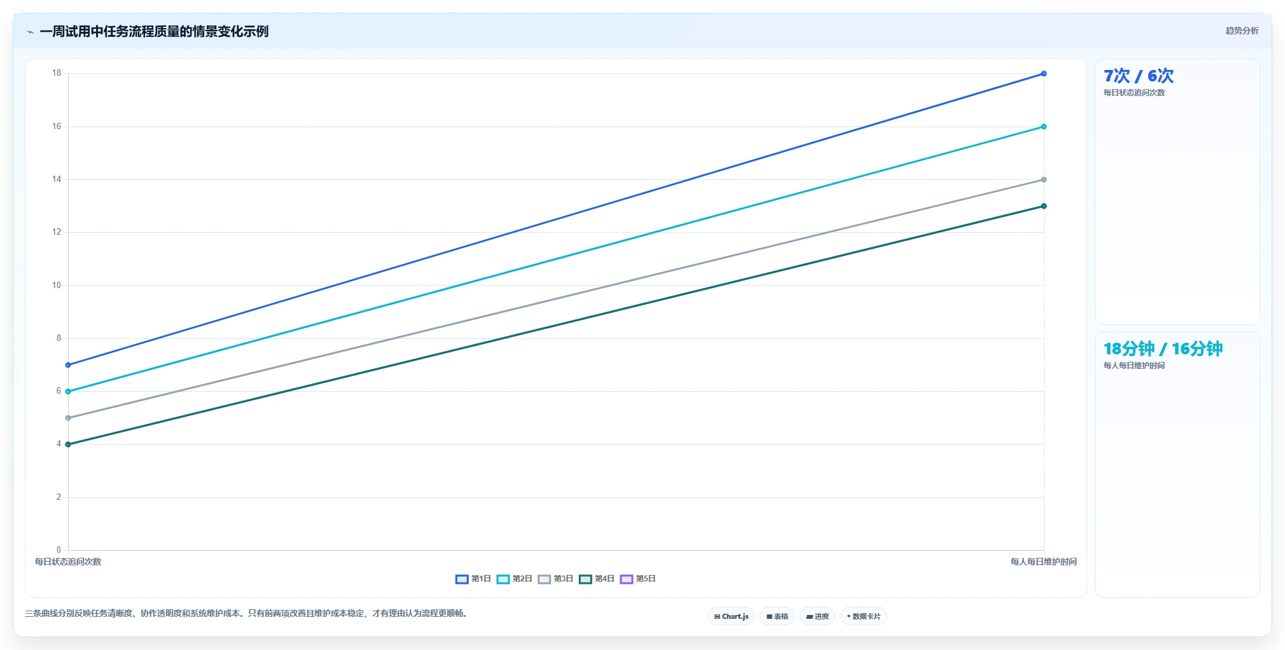Click the 一周试用中任务流程质量的情景变化示例 title
Viewport: 1285px width, 650px height.
click(154, 31)
